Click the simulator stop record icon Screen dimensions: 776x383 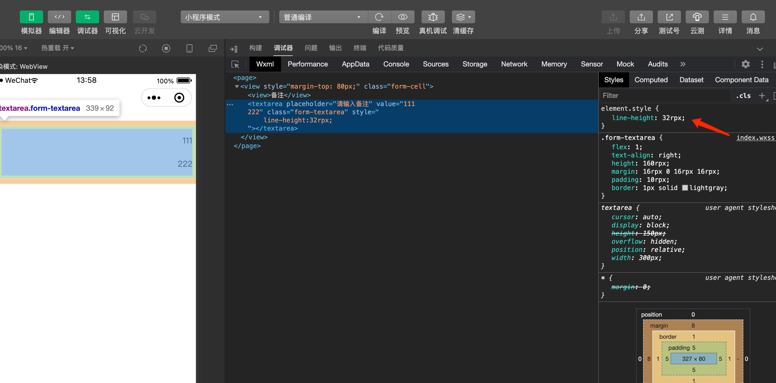[x=166, y=48]
